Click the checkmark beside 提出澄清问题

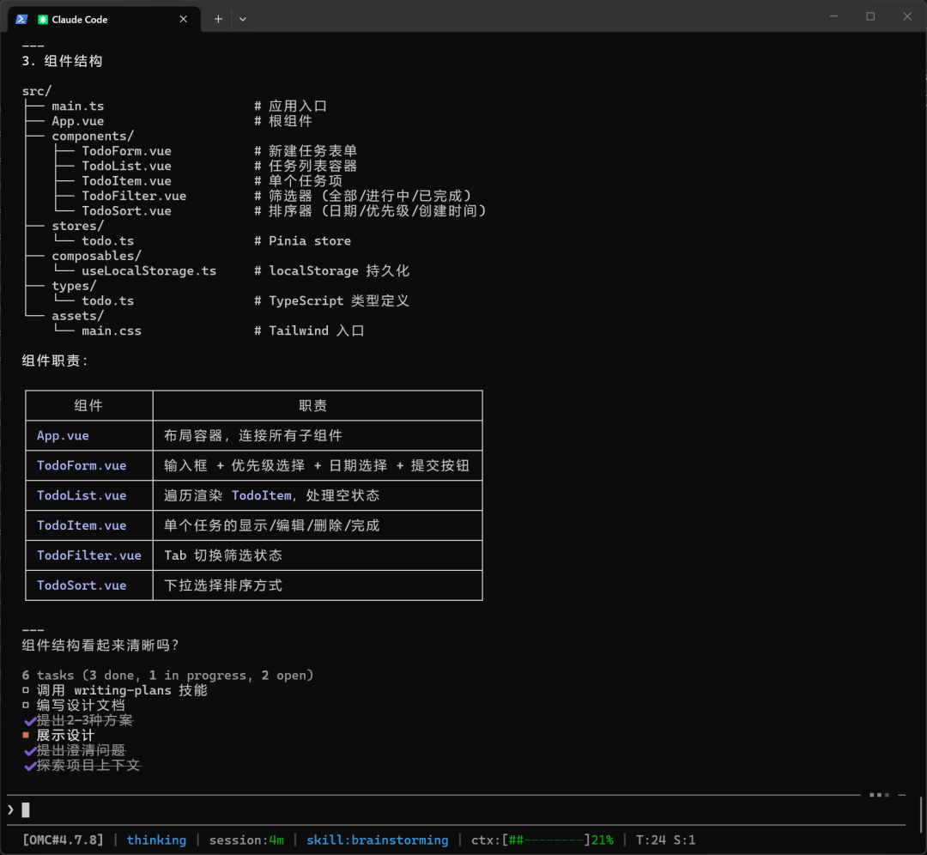click(x=29, y=751)
